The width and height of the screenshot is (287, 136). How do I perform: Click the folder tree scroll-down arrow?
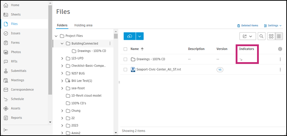[116, 132]
